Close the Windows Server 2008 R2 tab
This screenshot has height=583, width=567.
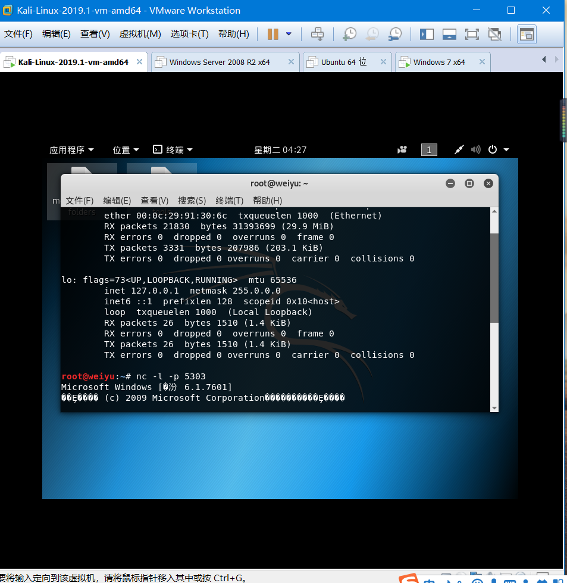coord(292,62)
